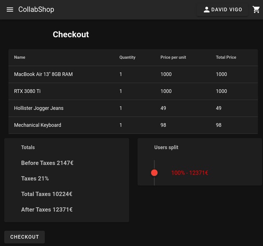Image resolution: width=263 pixels, height=246 pixels.
Task: Click MacBook Air price per unit 1000
Action: click(166, 74)
